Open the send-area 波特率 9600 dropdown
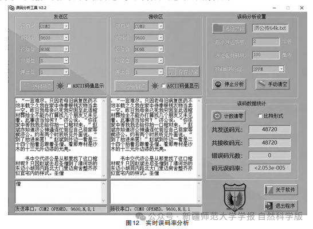Screen dimensions: 313x229 (66, 37)
